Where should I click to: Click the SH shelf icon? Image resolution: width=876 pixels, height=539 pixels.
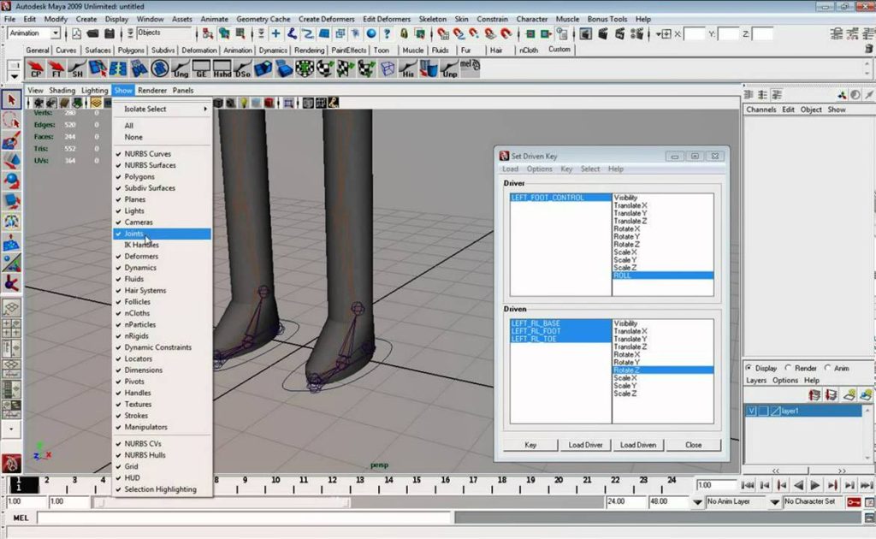pyautogui.click(x=76, y=68)
